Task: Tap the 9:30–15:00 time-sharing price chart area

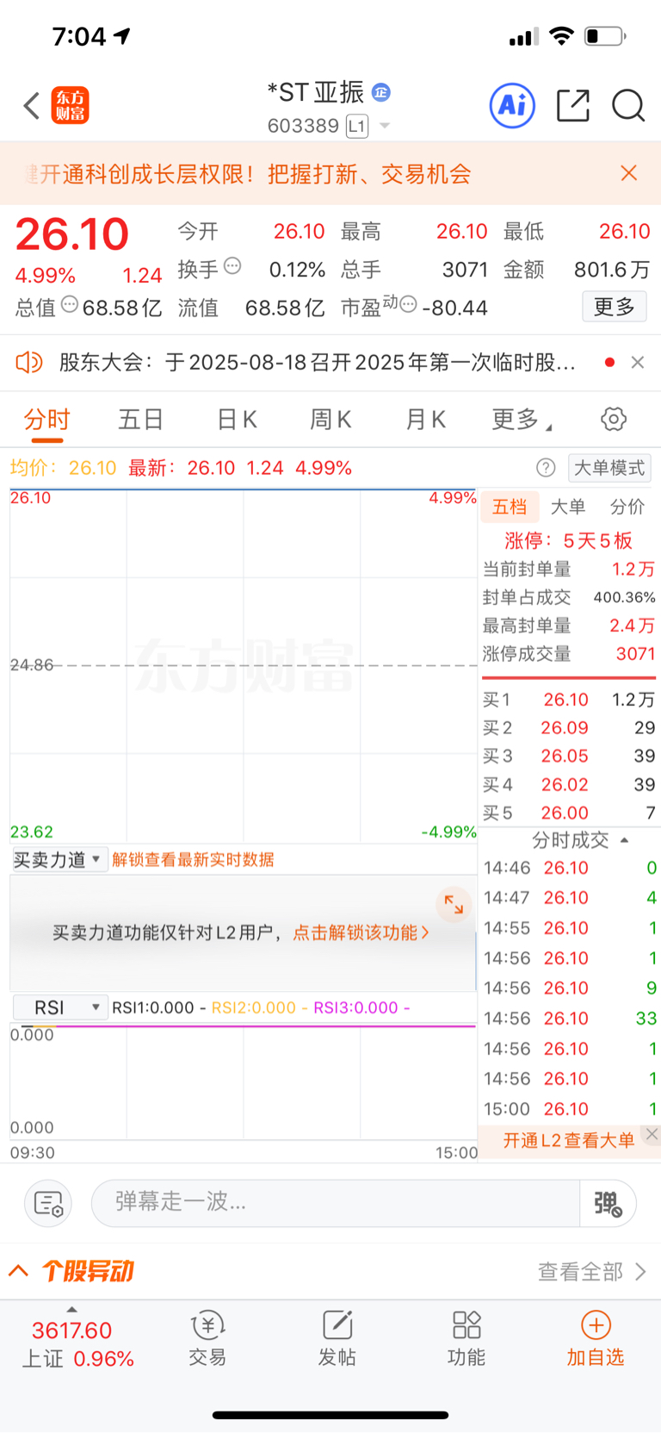Action: point(243,665)
